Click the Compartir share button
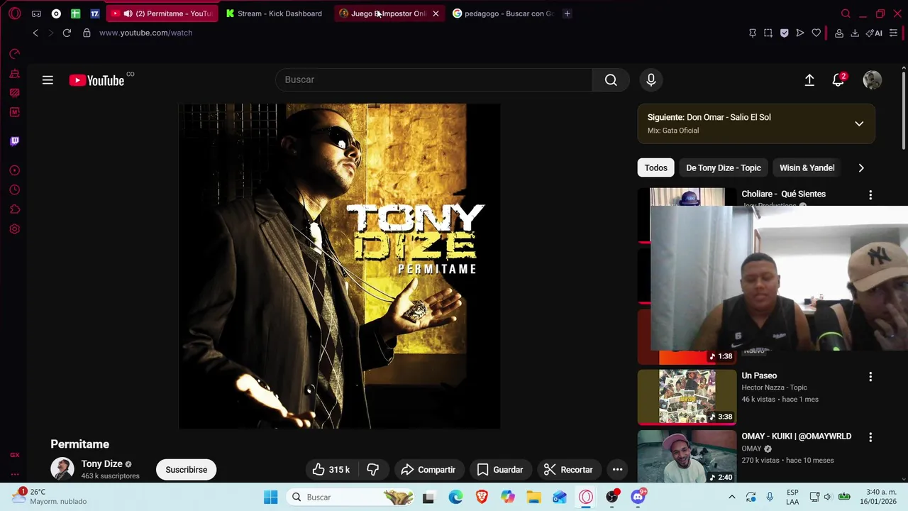 tap(428, 470)
